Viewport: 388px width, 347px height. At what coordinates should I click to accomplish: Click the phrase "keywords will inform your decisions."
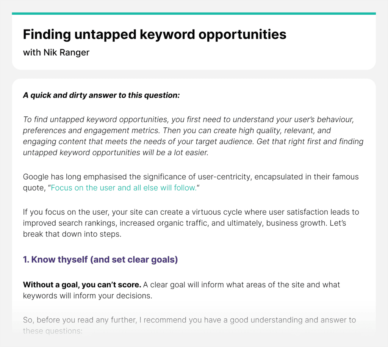click(x=88, y=296)
